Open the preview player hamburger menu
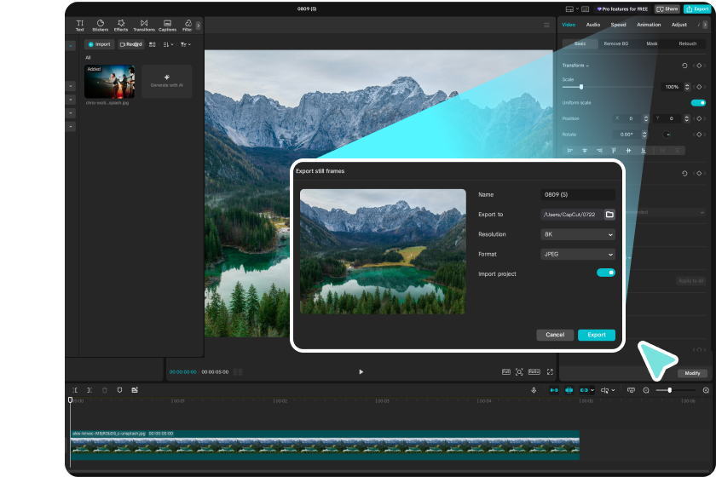 click(x=546, y=25)
